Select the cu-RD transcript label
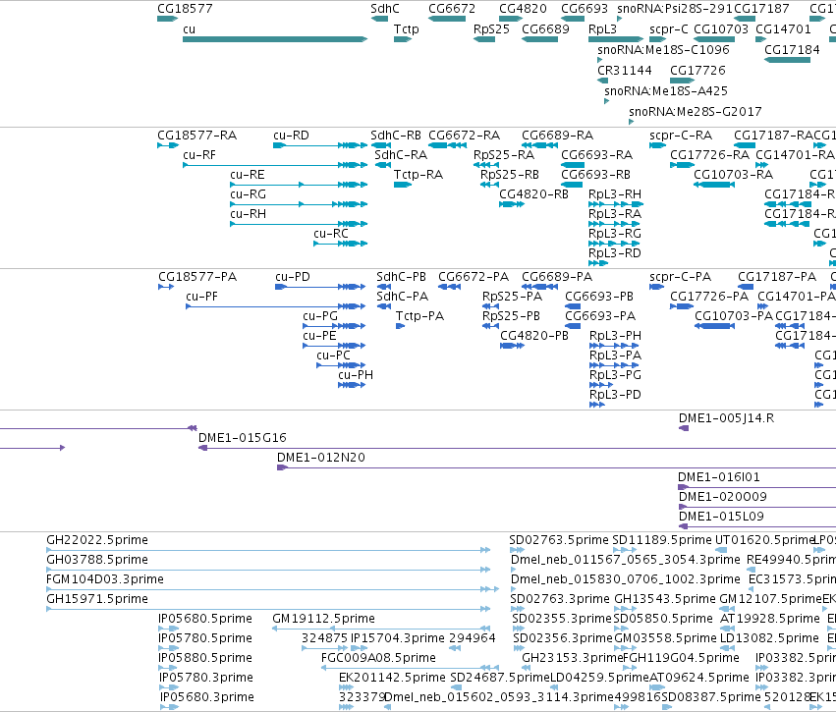 (291, 136)
